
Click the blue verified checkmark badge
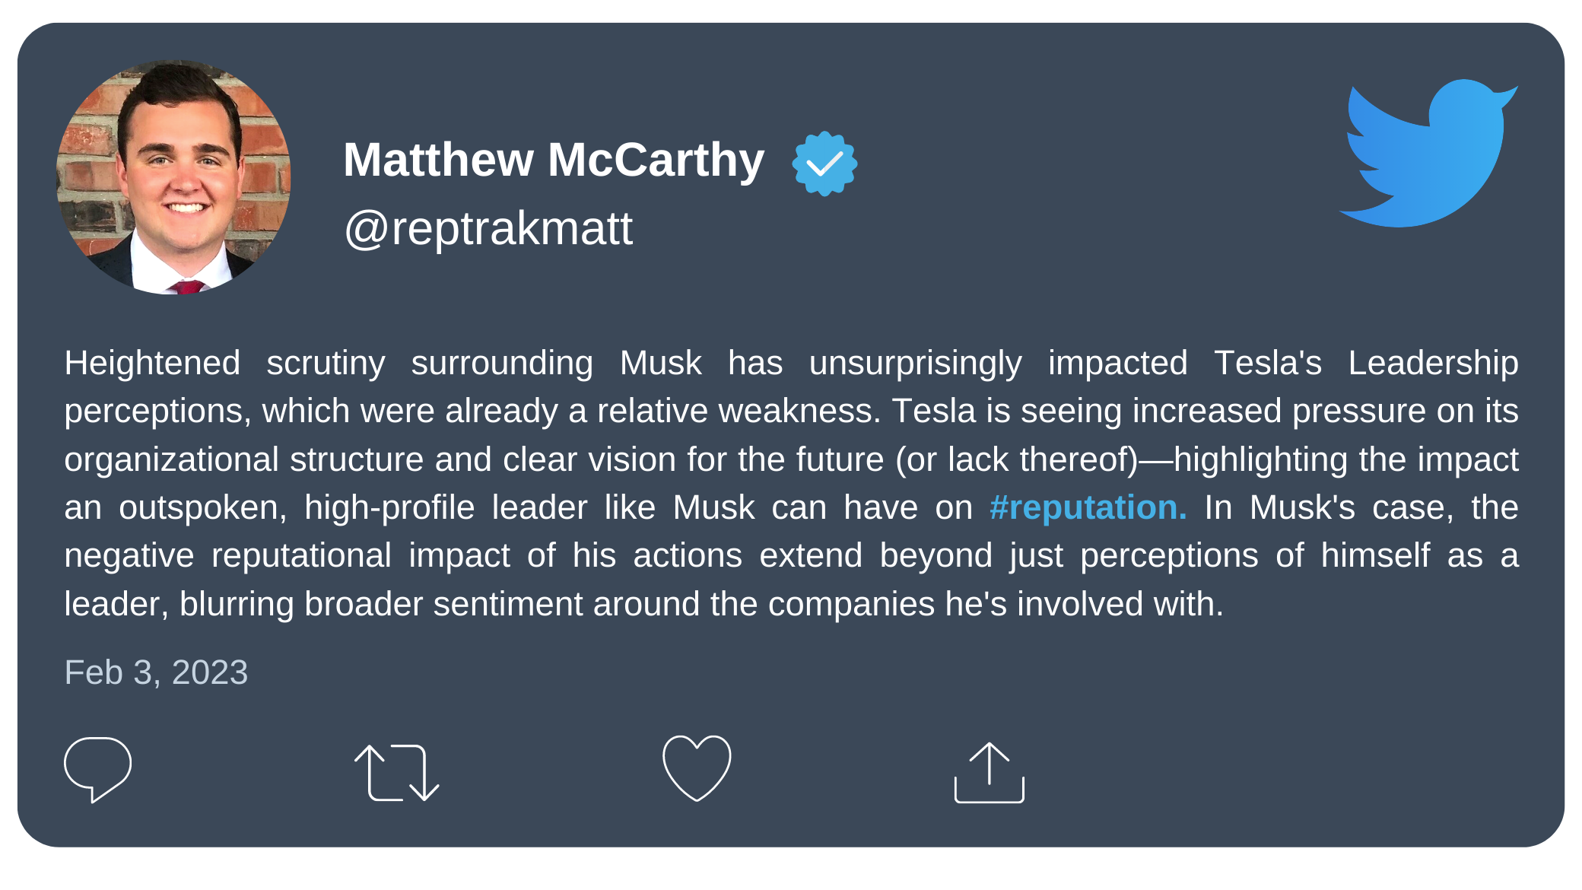click(824, 164)
